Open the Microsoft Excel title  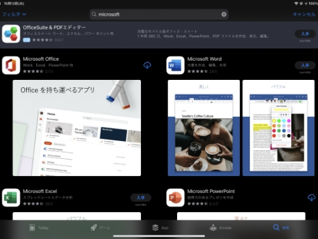[40, 191]
